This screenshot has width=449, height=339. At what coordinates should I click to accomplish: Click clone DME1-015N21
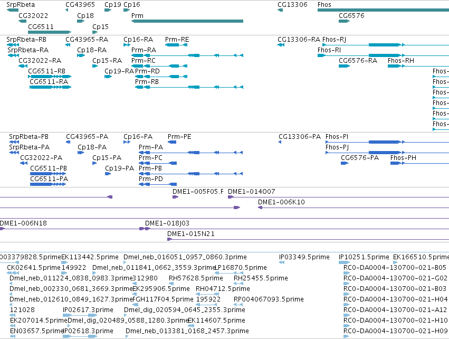(x=190, y=234)
